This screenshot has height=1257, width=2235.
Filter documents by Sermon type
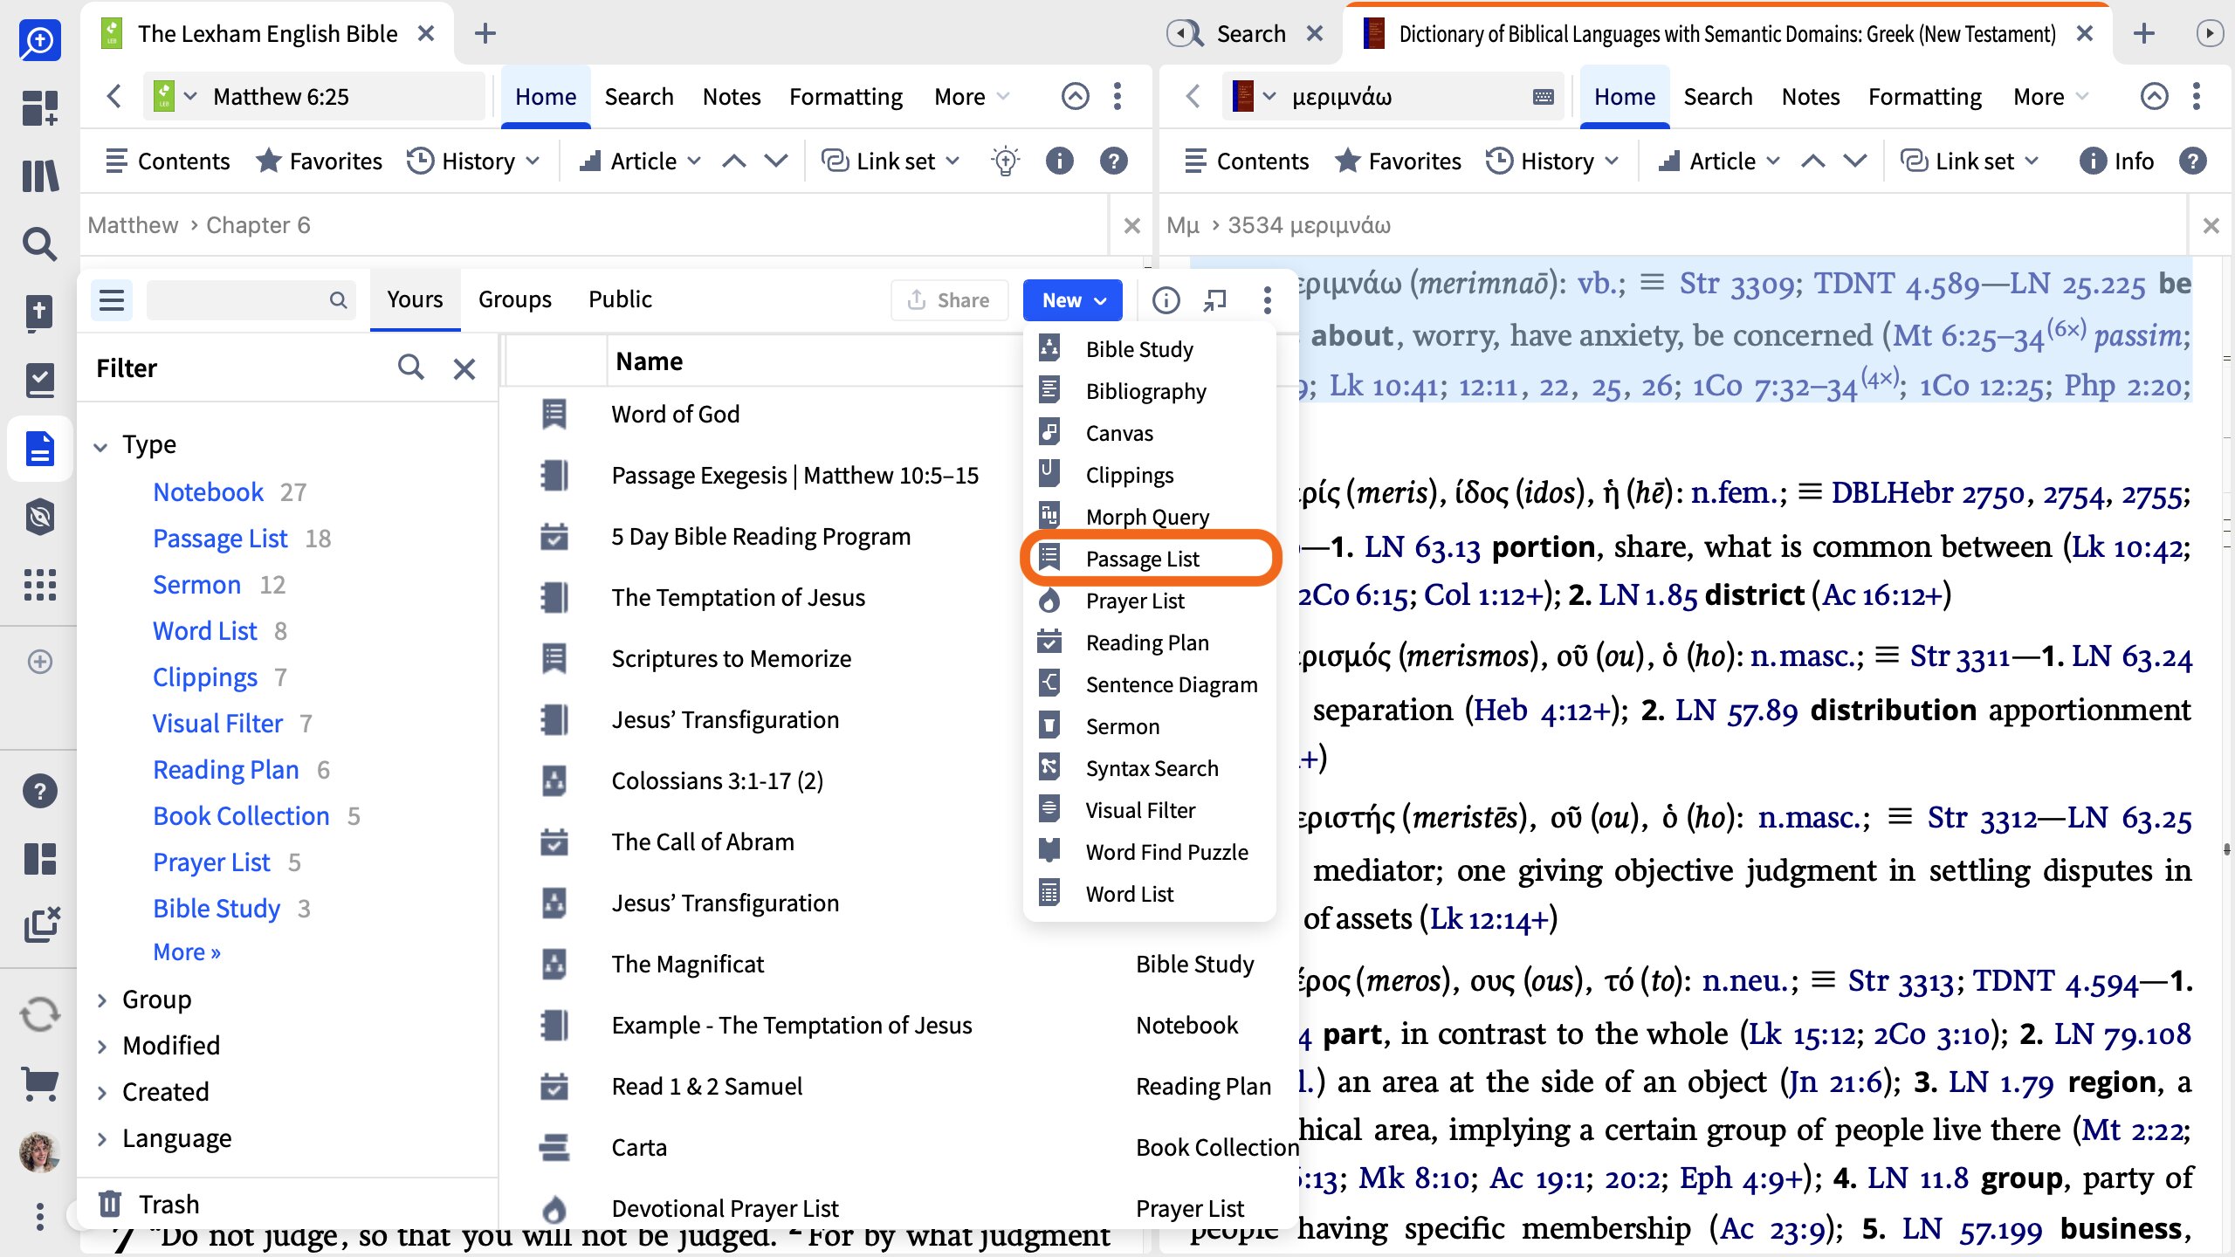(196, 584)
